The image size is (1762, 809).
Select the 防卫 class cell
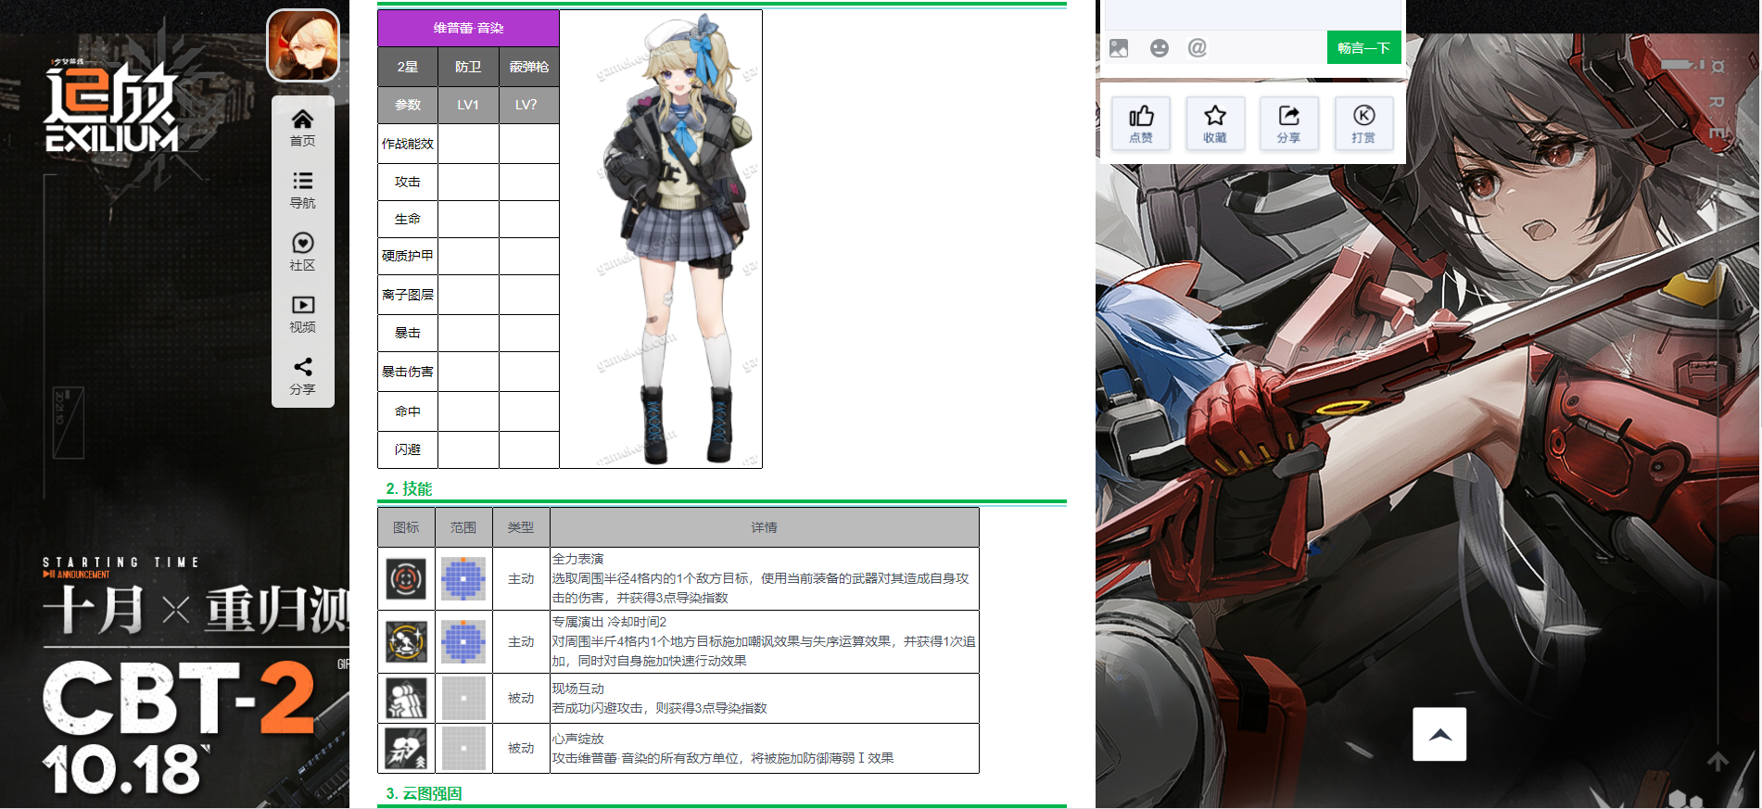click(468, 67)
